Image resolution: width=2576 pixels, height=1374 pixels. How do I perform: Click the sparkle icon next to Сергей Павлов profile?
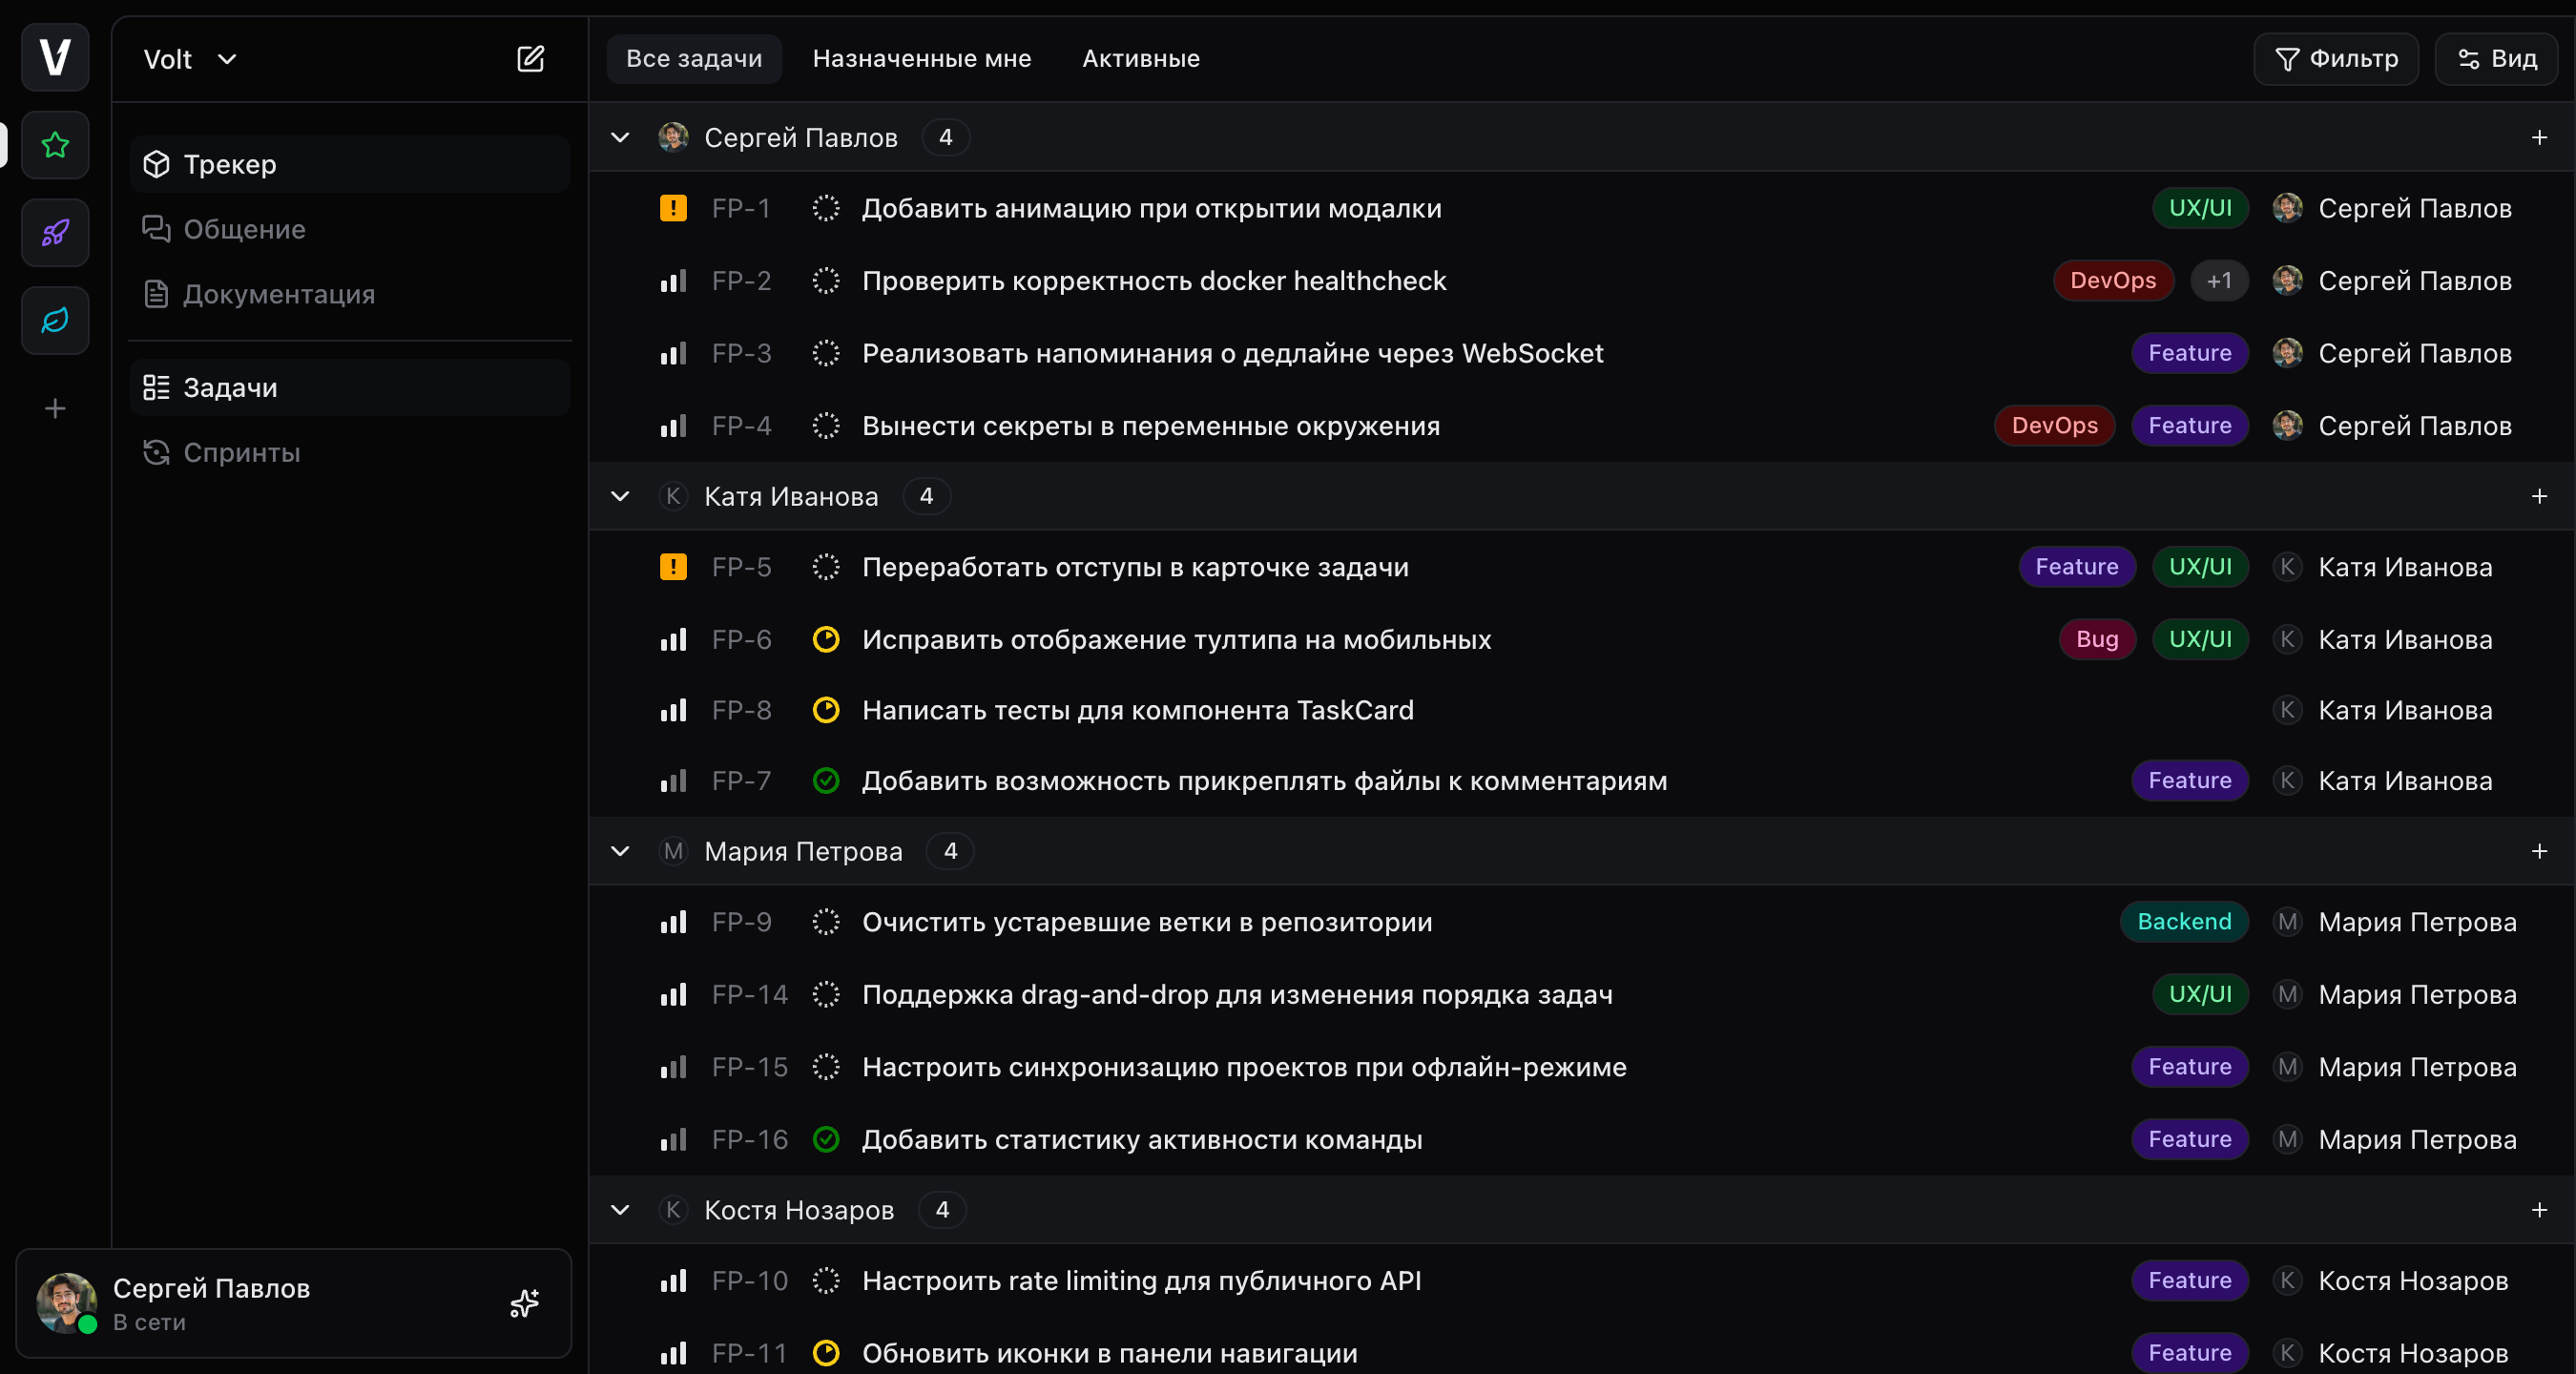(524, 1303)
